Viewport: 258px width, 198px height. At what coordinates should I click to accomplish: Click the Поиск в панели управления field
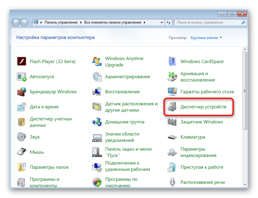[211, 22]
